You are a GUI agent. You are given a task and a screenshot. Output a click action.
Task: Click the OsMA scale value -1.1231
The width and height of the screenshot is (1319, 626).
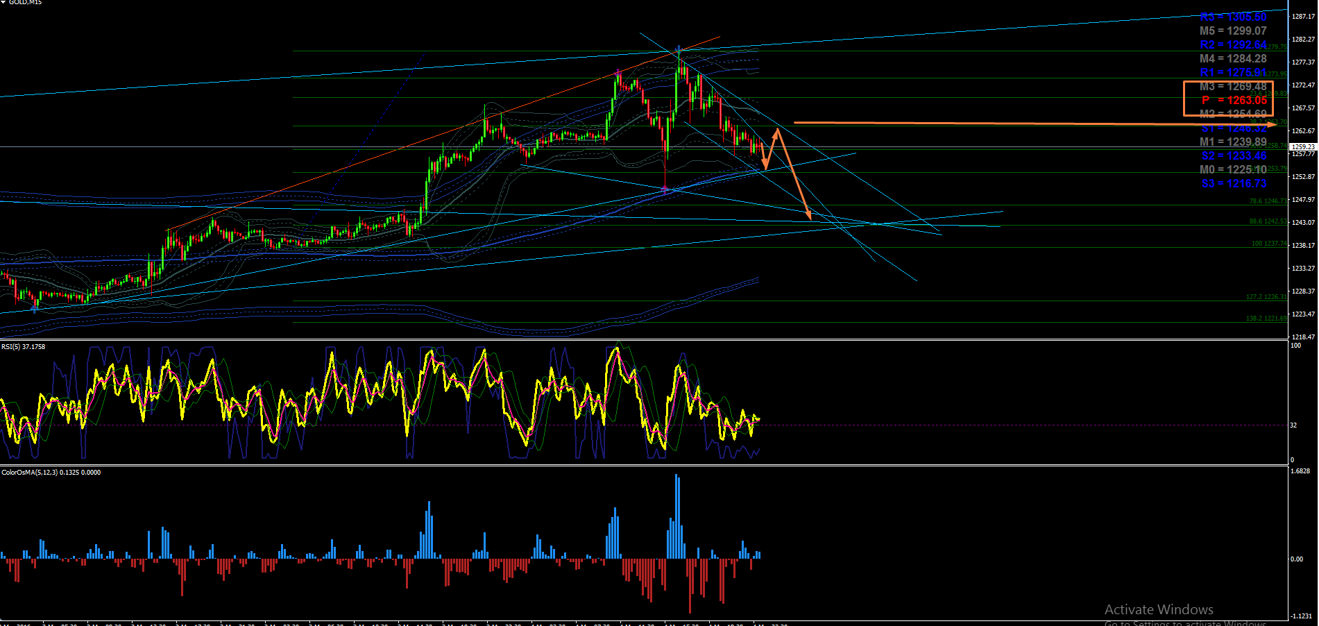pyautogui.click(x=1301, y=616)
